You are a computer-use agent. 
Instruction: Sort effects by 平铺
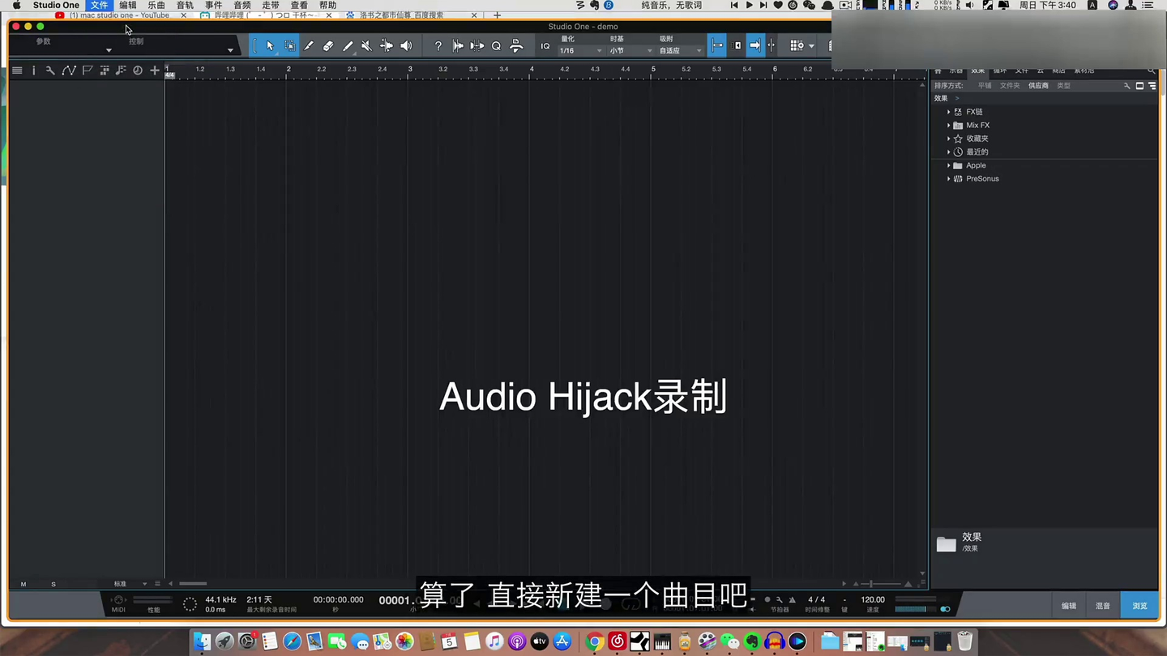[985, 86]
